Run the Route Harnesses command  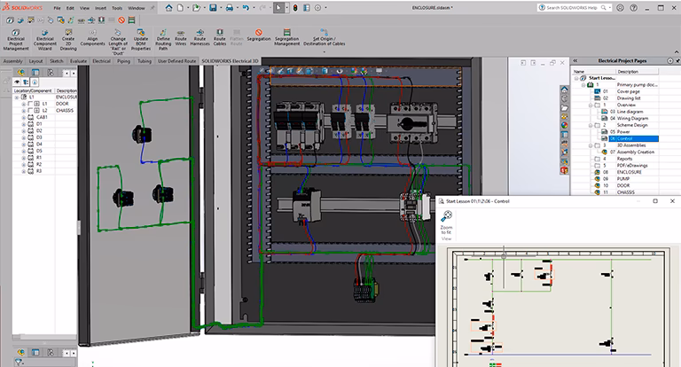(x=200, y=38)
